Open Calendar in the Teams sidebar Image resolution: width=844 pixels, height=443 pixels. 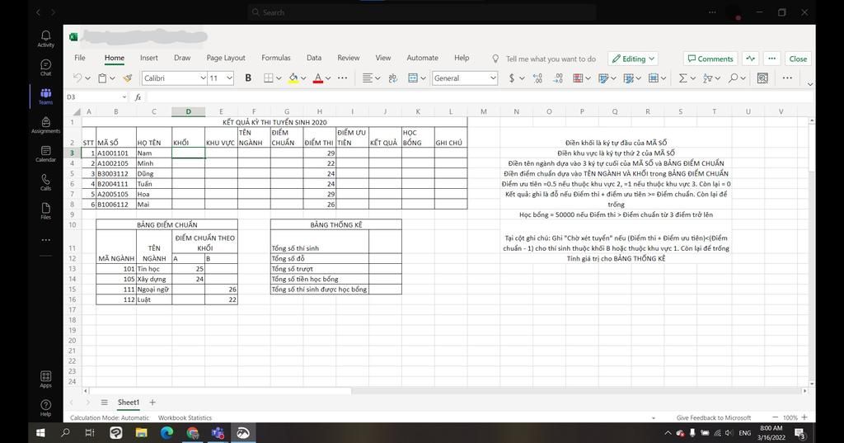(x=46, y=153)
